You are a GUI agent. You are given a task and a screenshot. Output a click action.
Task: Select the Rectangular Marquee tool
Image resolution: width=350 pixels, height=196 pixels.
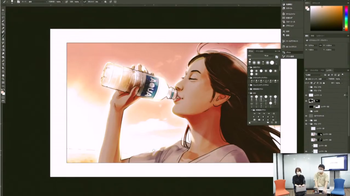pos(3,14)
